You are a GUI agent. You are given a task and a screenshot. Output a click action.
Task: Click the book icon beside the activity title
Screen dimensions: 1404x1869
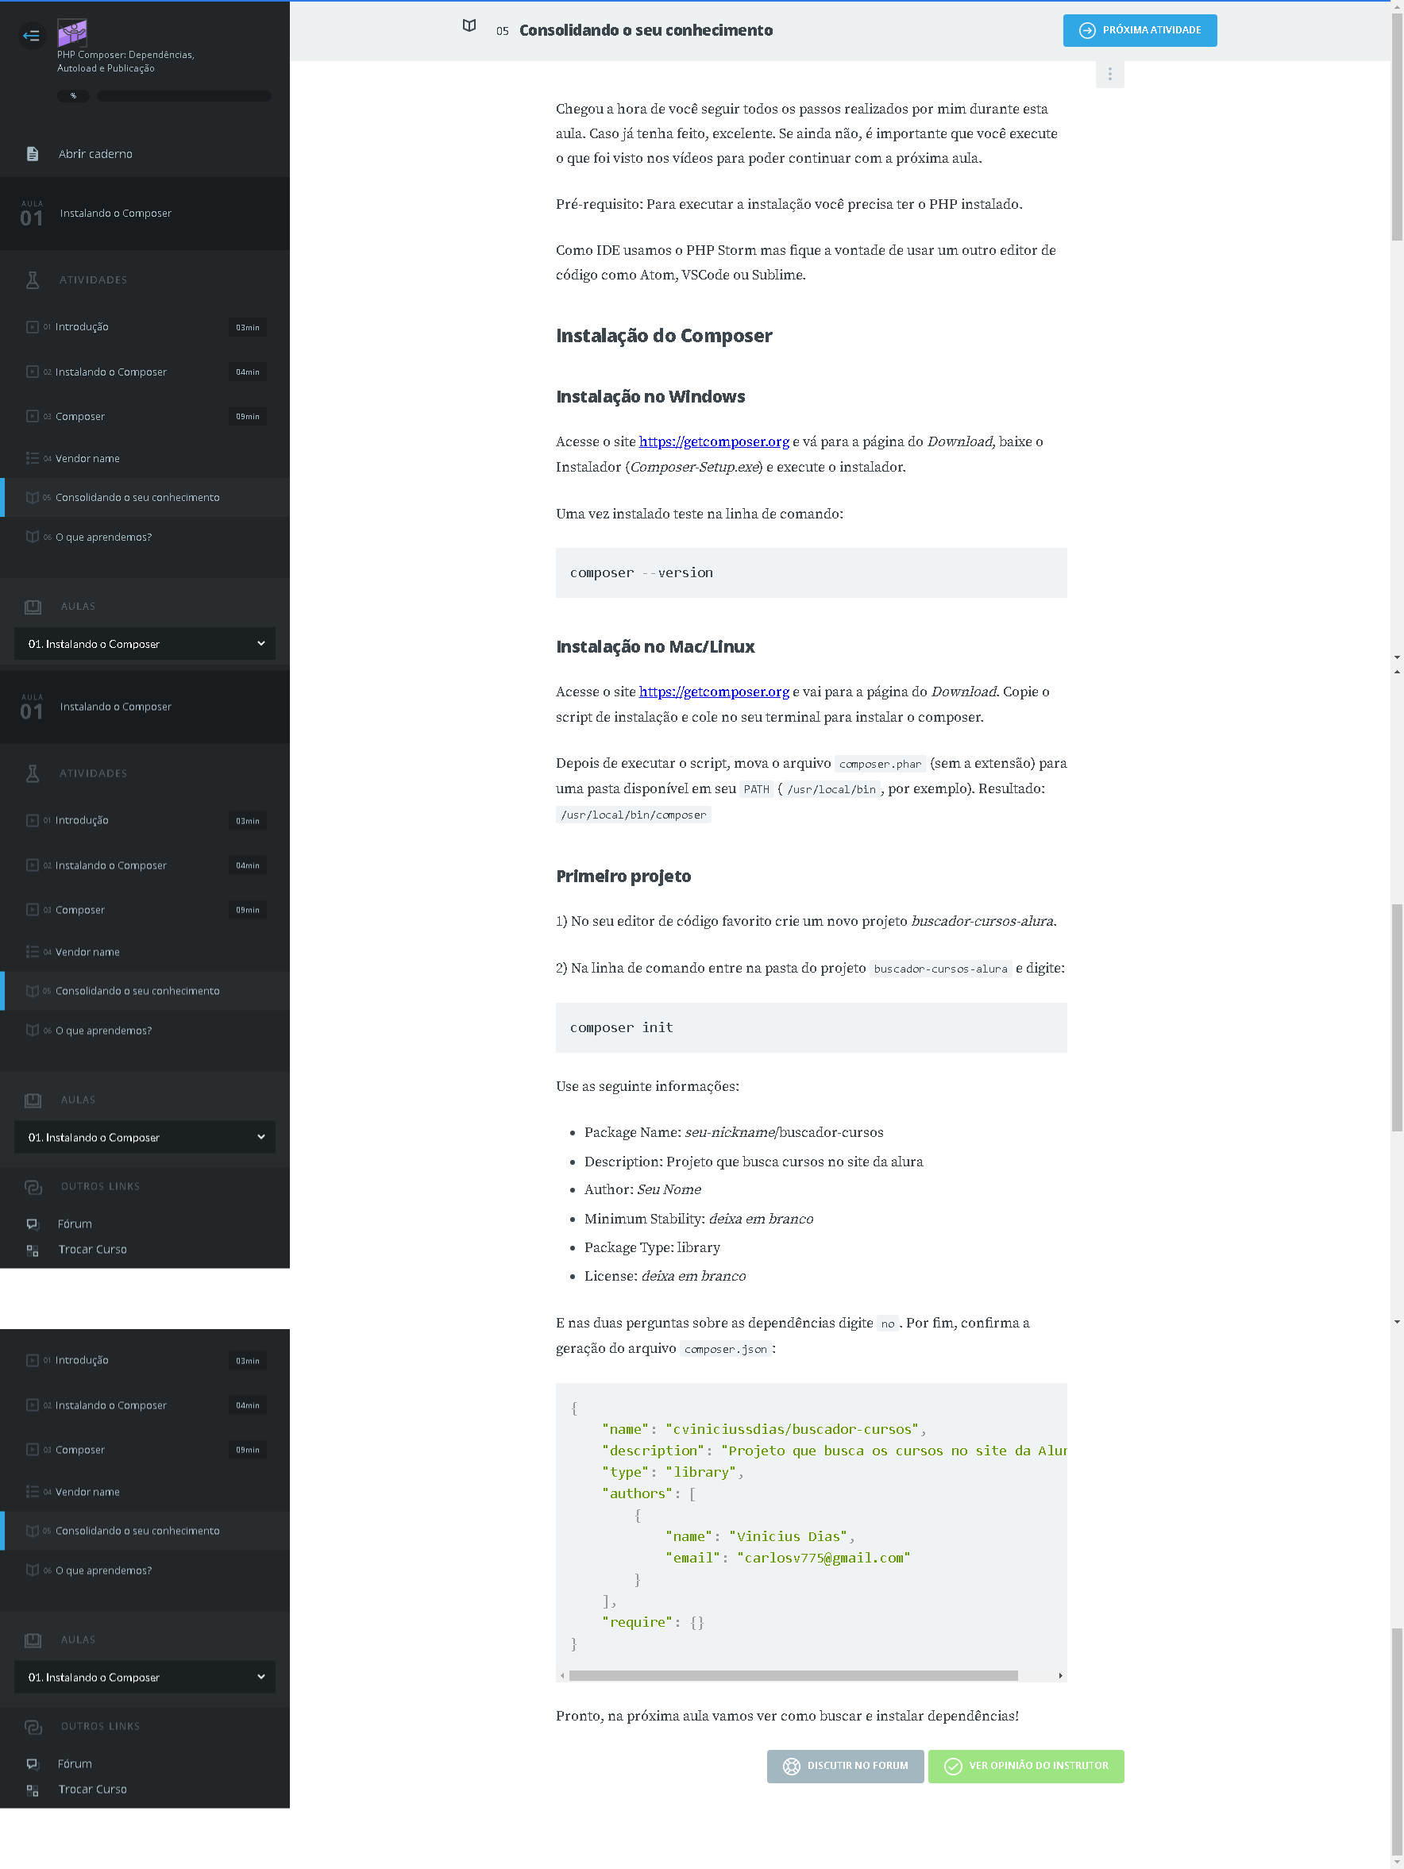click(x=469, y=26)
